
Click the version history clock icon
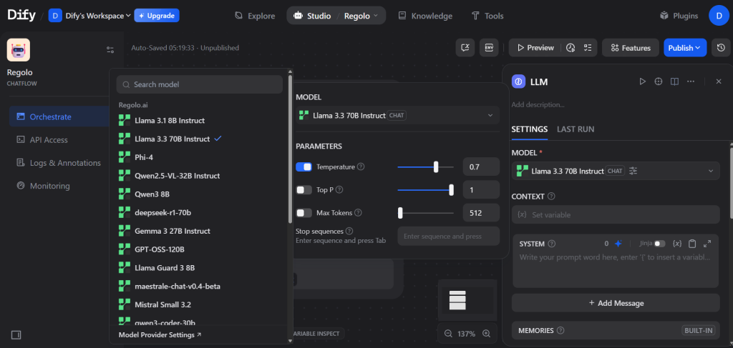point(718,48)
